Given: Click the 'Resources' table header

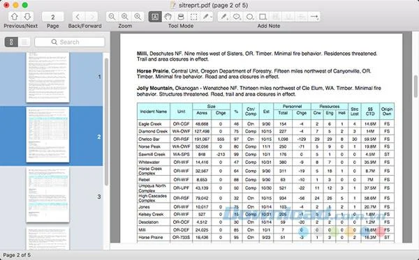Looking at the screenshot, I should 330,107.
